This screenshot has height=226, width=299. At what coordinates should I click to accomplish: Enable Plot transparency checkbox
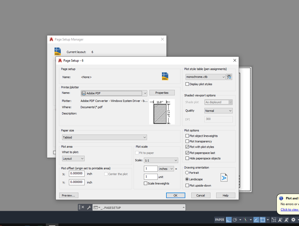coord(187,141)
